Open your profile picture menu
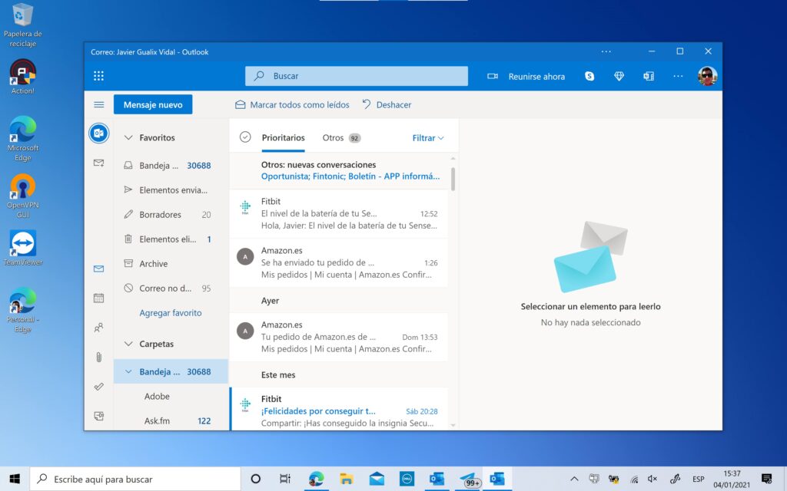Screen dimensions: 787x491 pyautogui.click(x=707, y=76)
